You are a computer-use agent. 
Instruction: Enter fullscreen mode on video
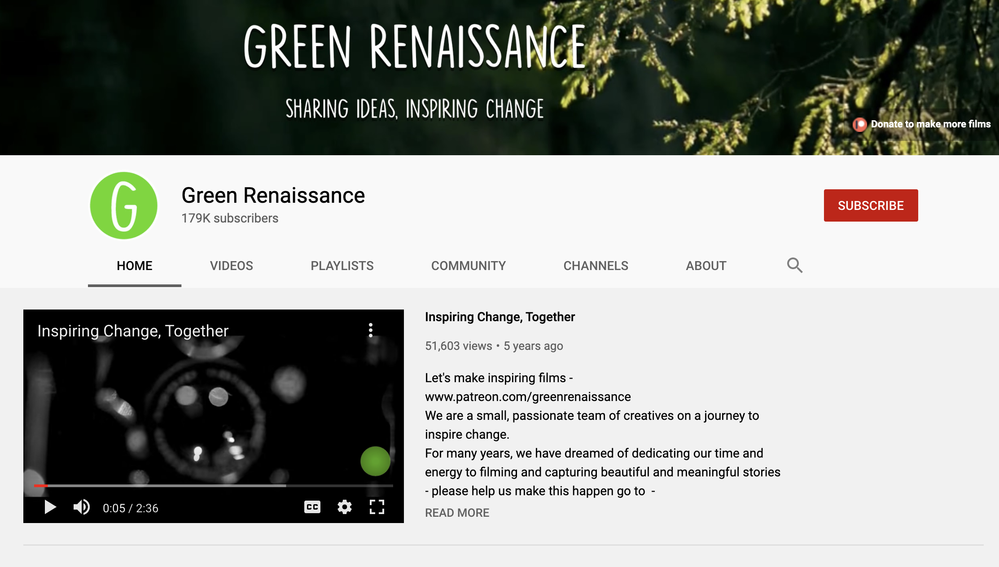pos(377,507)
